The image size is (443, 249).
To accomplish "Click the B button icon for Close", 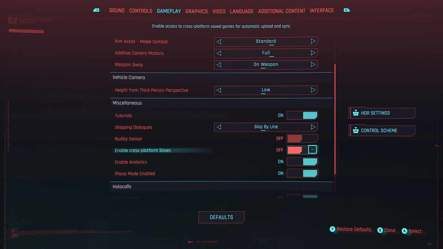I will click(x=380, y=230).
